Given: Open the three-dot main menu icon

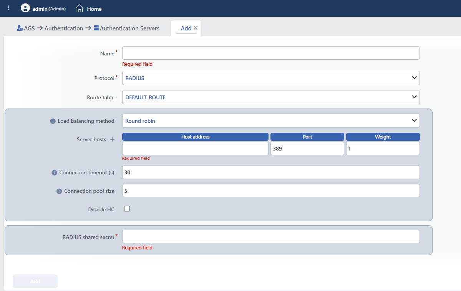Looking at the screenshot, I should 8,8.
